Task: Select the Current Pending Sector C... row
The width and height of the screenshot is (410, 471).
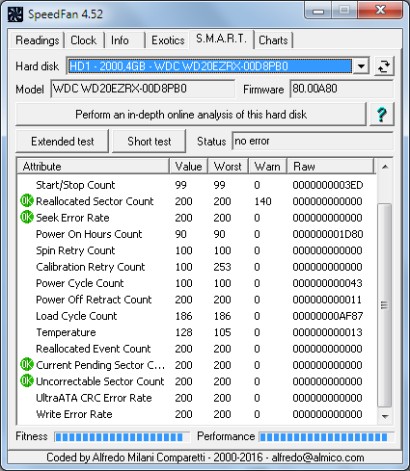Action: pos(196,365)
